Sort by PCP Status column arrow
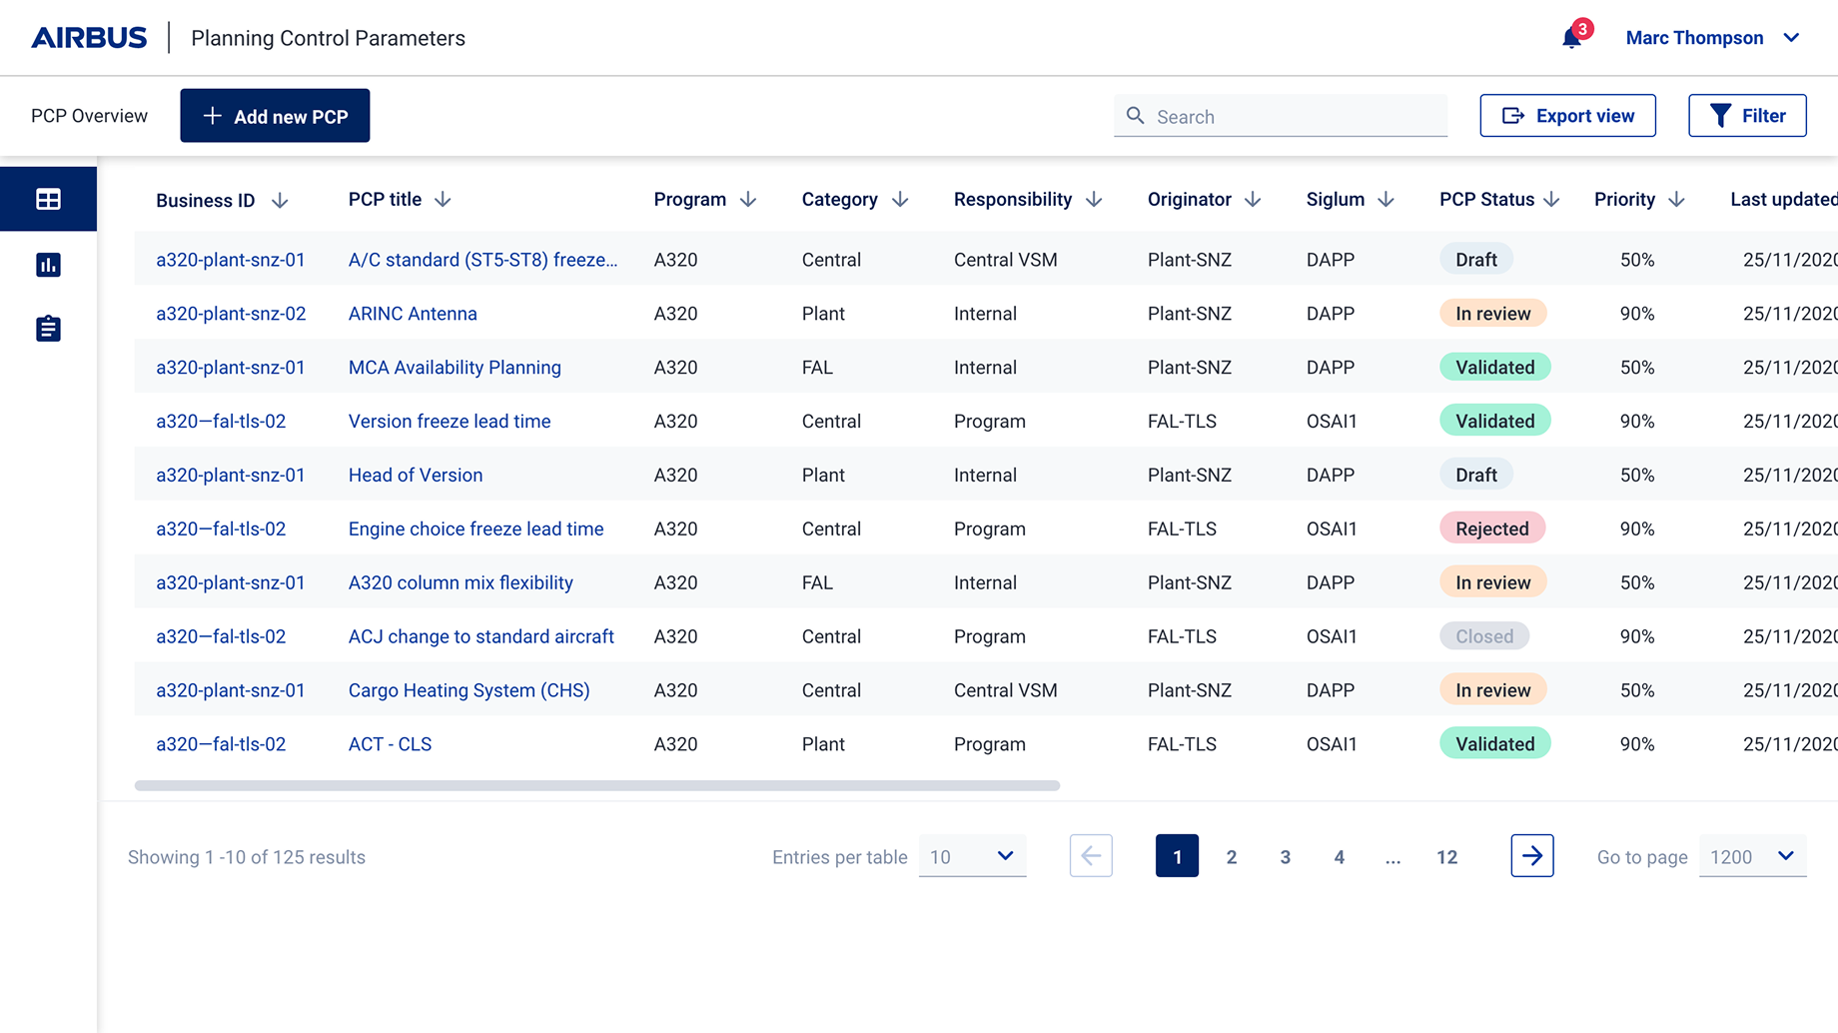The width and height of the screenshot is (1838, 1033). pyautogui.click(x=1551, y=200)
